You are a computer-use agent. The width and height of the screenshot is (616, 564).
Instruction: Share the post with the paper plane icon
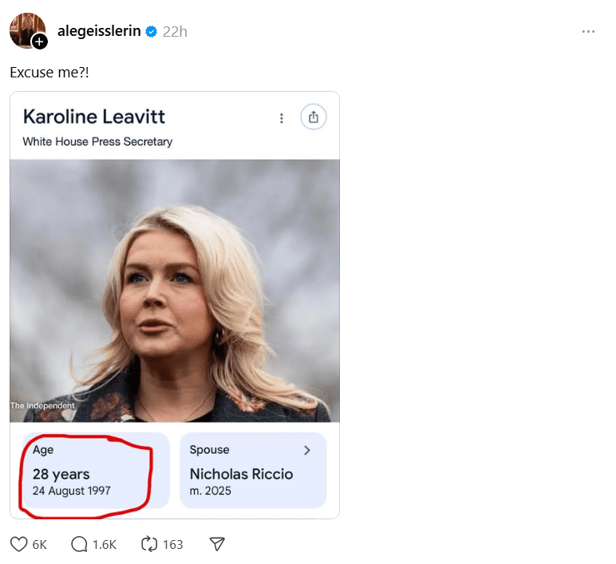point(216,544)
